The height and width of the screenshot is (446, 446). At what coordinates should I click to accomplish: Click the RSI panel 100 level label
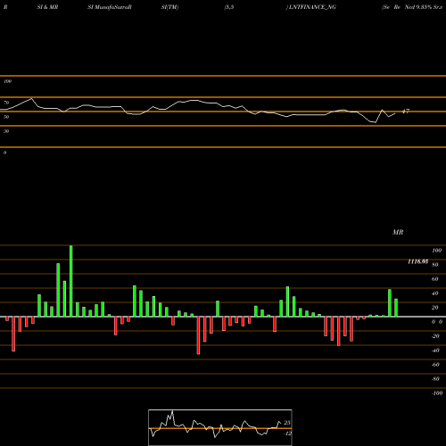coord(7,81)
